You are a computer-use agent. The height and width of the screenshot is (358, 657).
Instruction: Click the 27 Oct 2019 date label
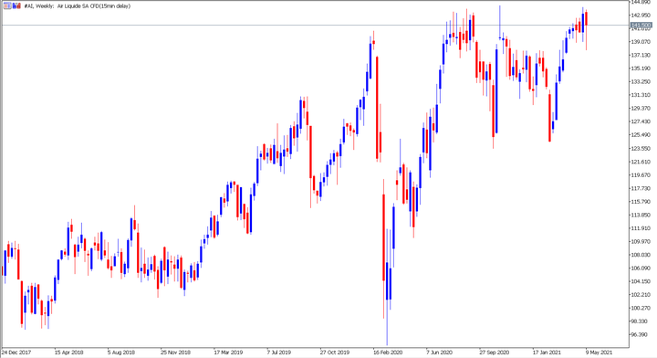point(335,353)
